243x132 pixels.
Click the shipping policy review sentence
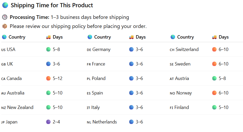point(78,26)
